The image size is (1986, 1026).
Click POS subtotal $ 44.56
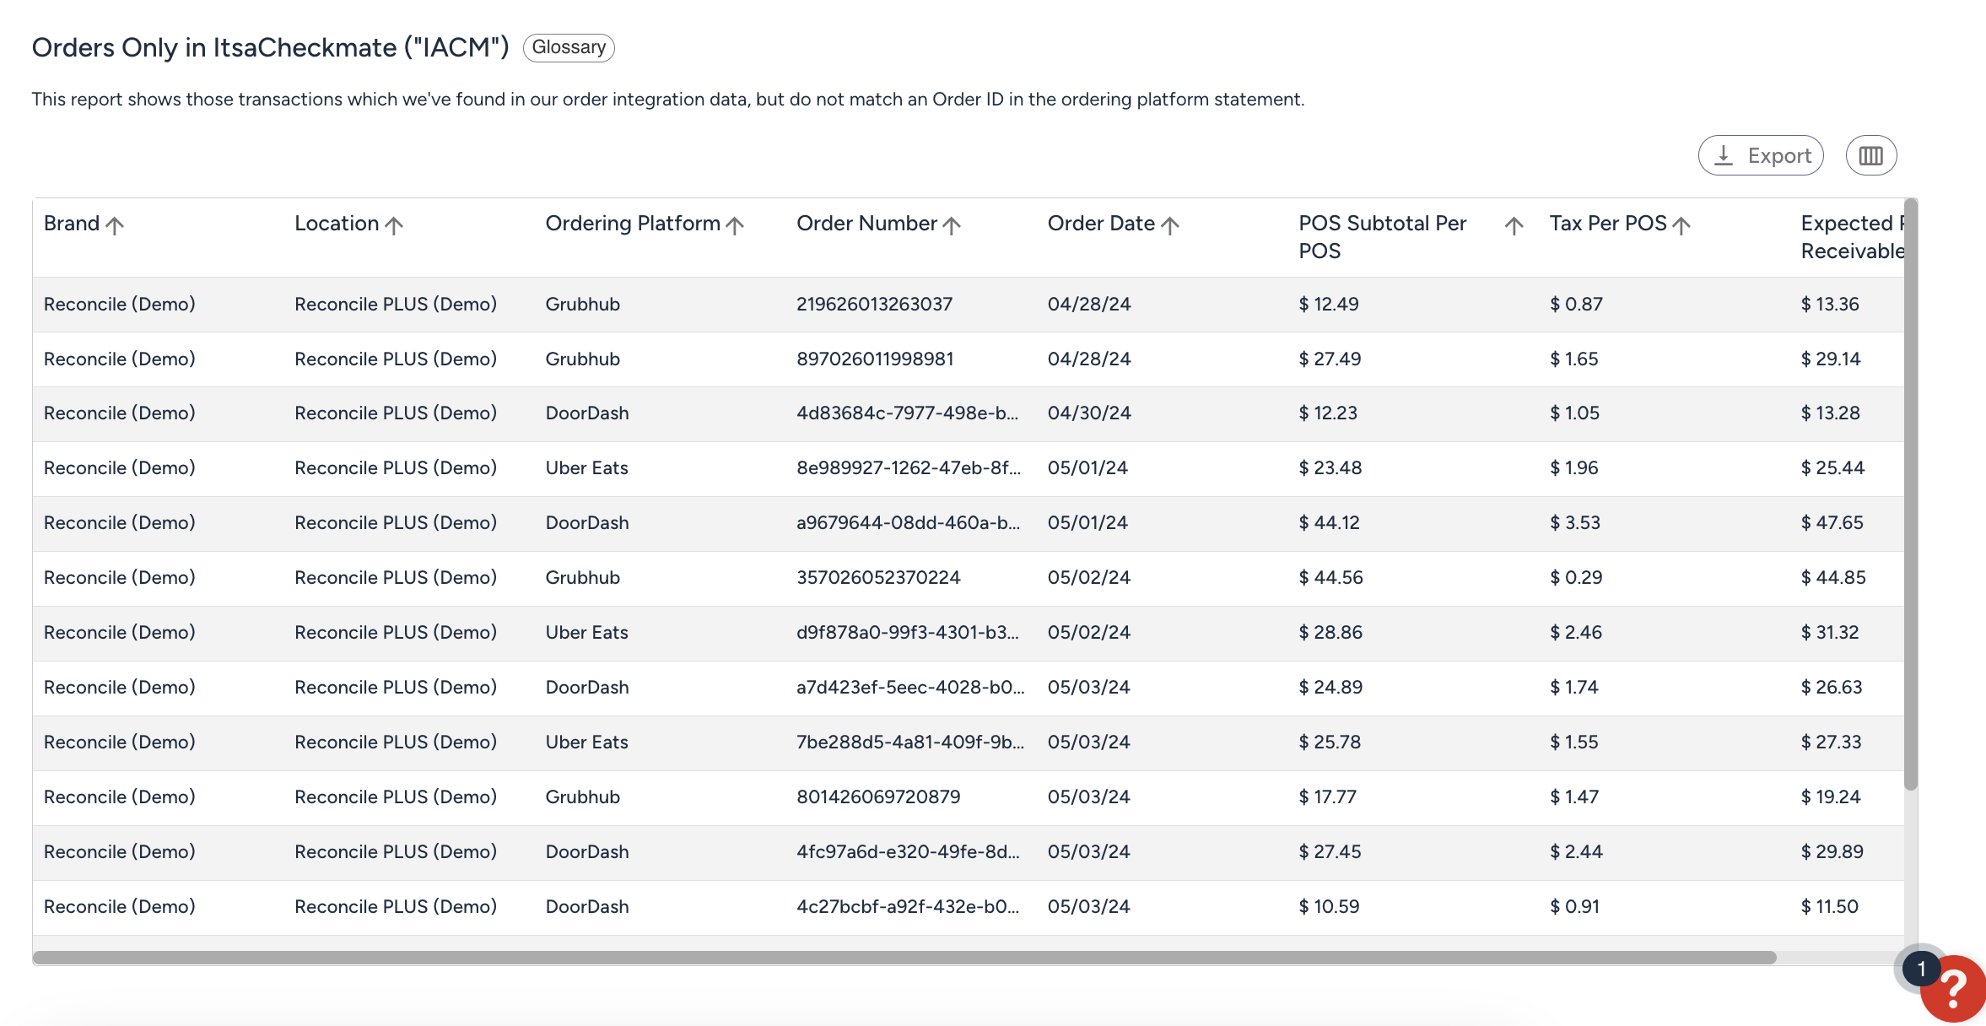[1330, 578]
